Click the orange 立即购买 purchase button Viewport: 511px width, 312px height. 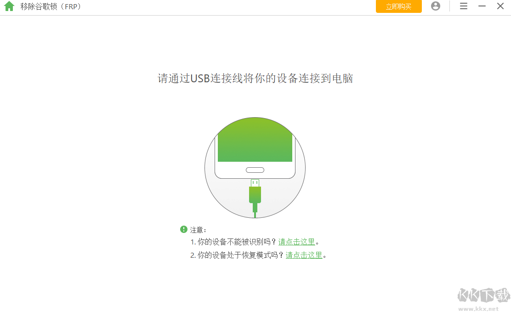[x=398, y=6]
